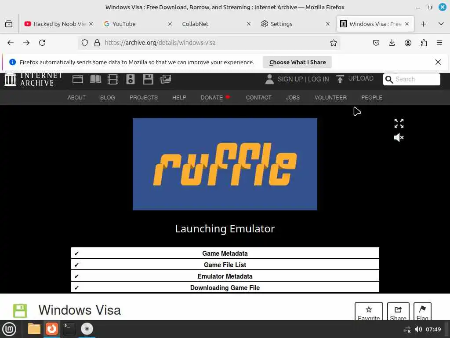The height and width of the screenshot is (338, 450).
Task: Open Internet Archive Web (Wayback) icon
Action: (x=78, y=79)
